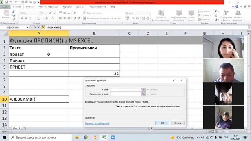Open Форматировать как таблицу
This screenshot has width=251, height=141.
179,16
